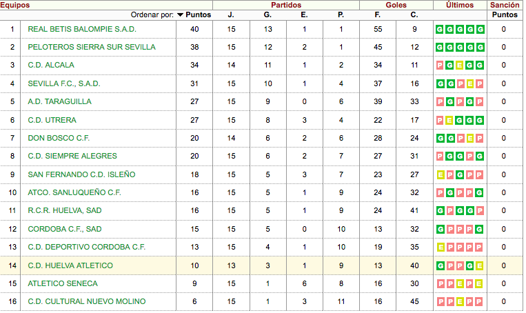Open C.D. HUELVA ATLETICO team link
This screenshot has height=313, width=526.
[x=70, y=265]
